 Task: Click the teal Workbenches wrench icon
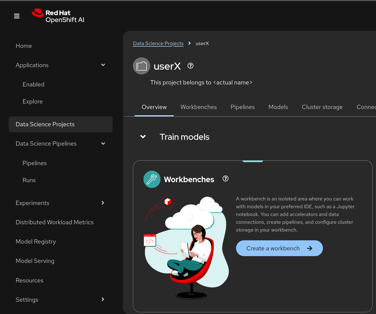pyautogui.click(x=152, y=179)
